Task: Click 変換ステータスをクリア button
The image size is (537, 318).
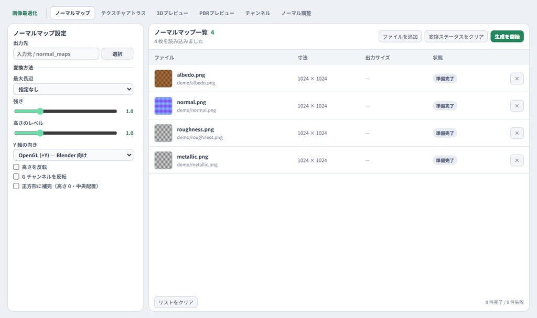Action: 456,37
